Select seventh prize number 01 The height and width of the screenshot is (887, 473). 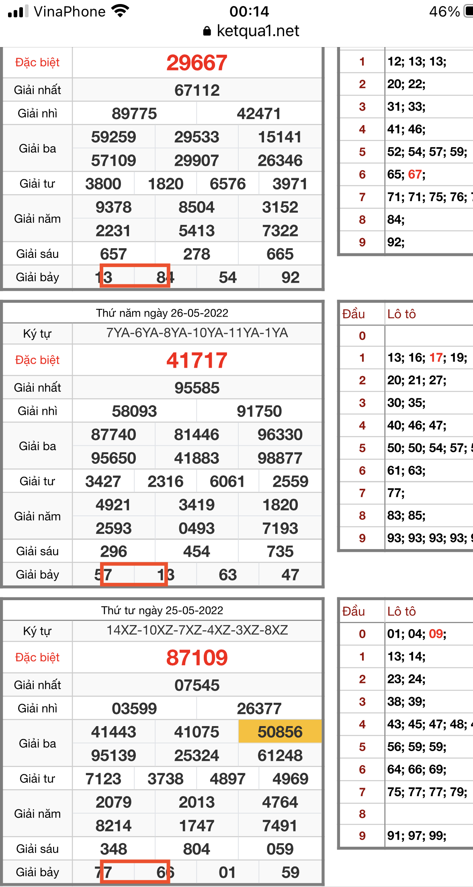227,873
